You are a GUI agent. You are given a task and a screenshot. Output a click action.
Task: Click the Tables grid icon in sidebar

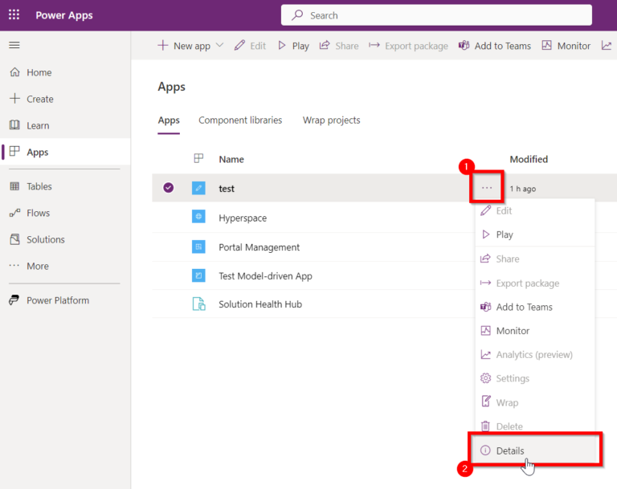pos(14,186)
